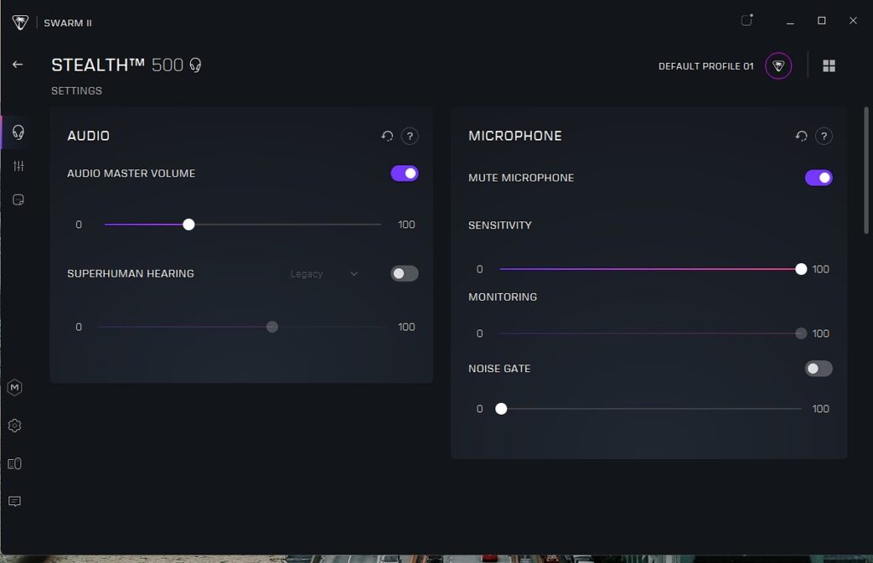Click the microphone Sensitivity slider handle

801,269
